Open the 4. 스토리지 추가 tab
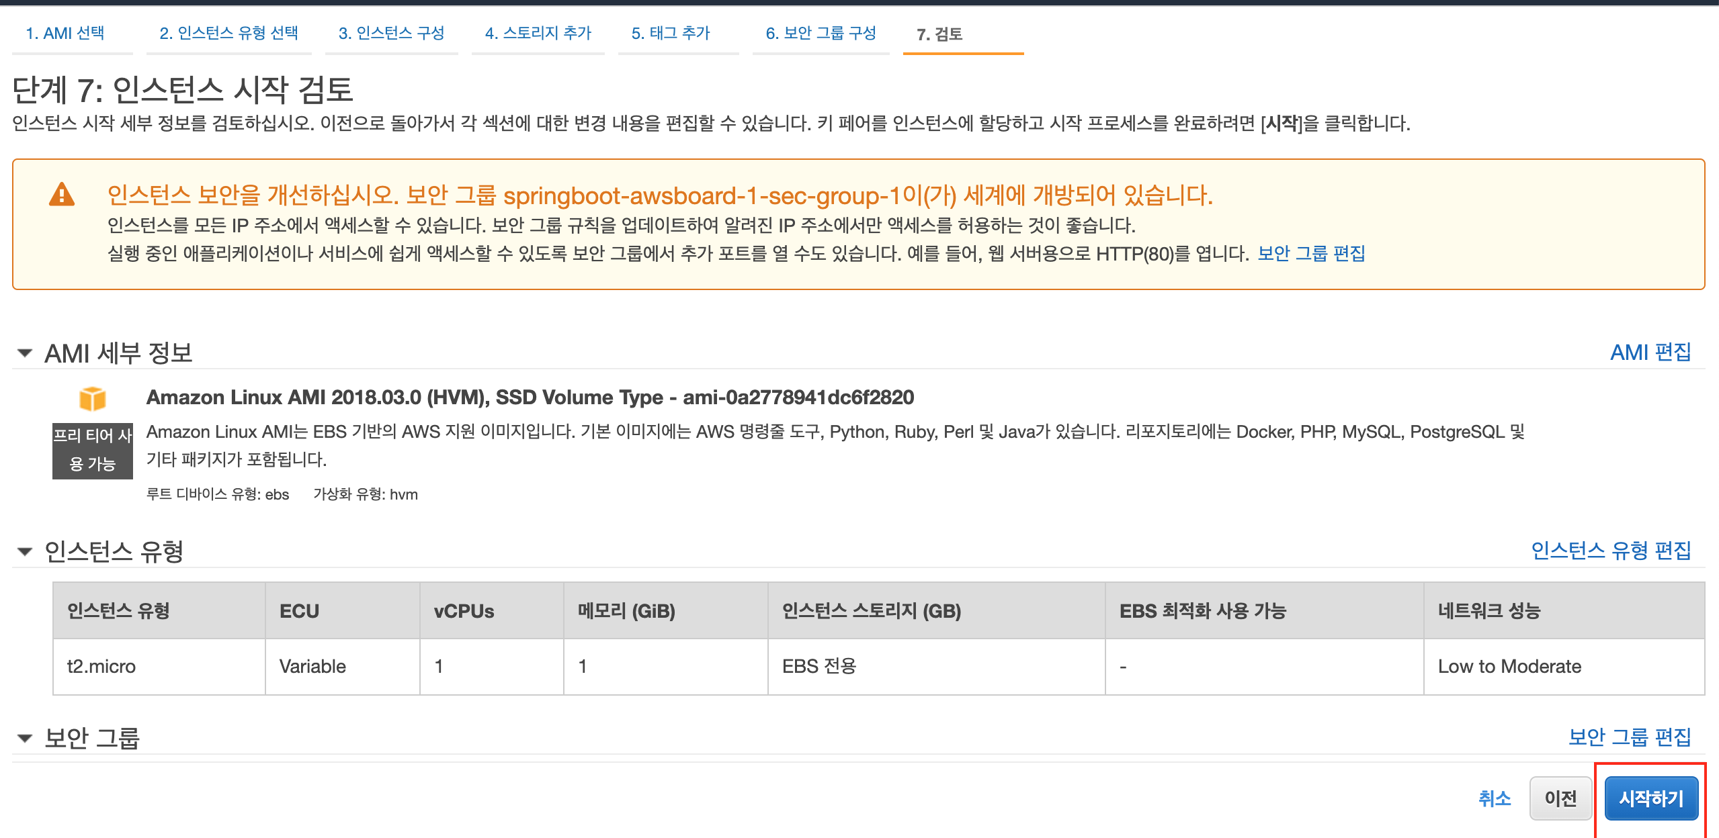Image resolution: width=1719 pixels, height=838 pixels. click(538, 33)
